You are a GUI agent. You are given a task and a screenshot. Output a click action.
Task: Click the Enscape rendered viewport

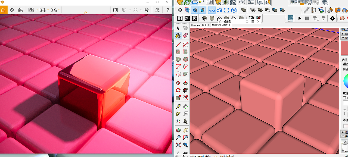click(x=86, y=84)
